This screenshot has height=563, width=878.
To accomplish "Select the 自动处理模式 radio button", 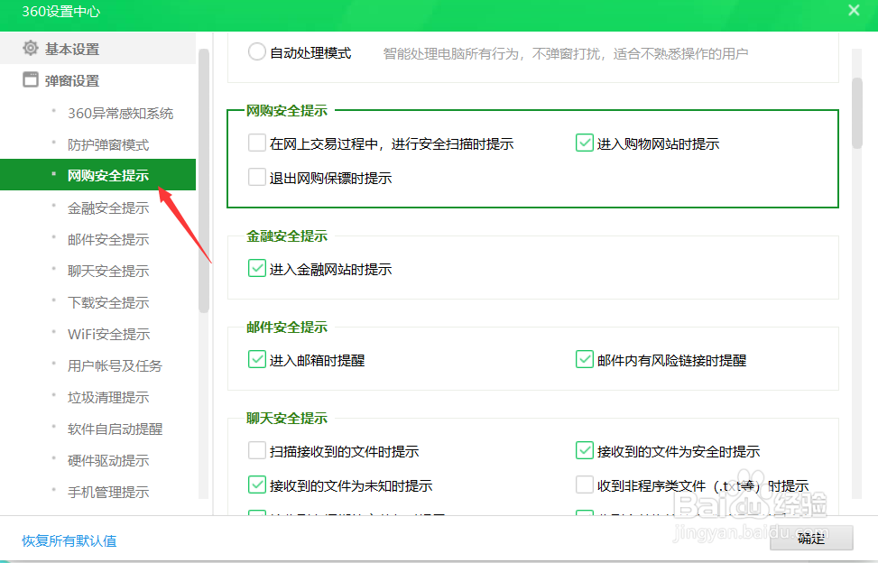I will pos(256,52).
